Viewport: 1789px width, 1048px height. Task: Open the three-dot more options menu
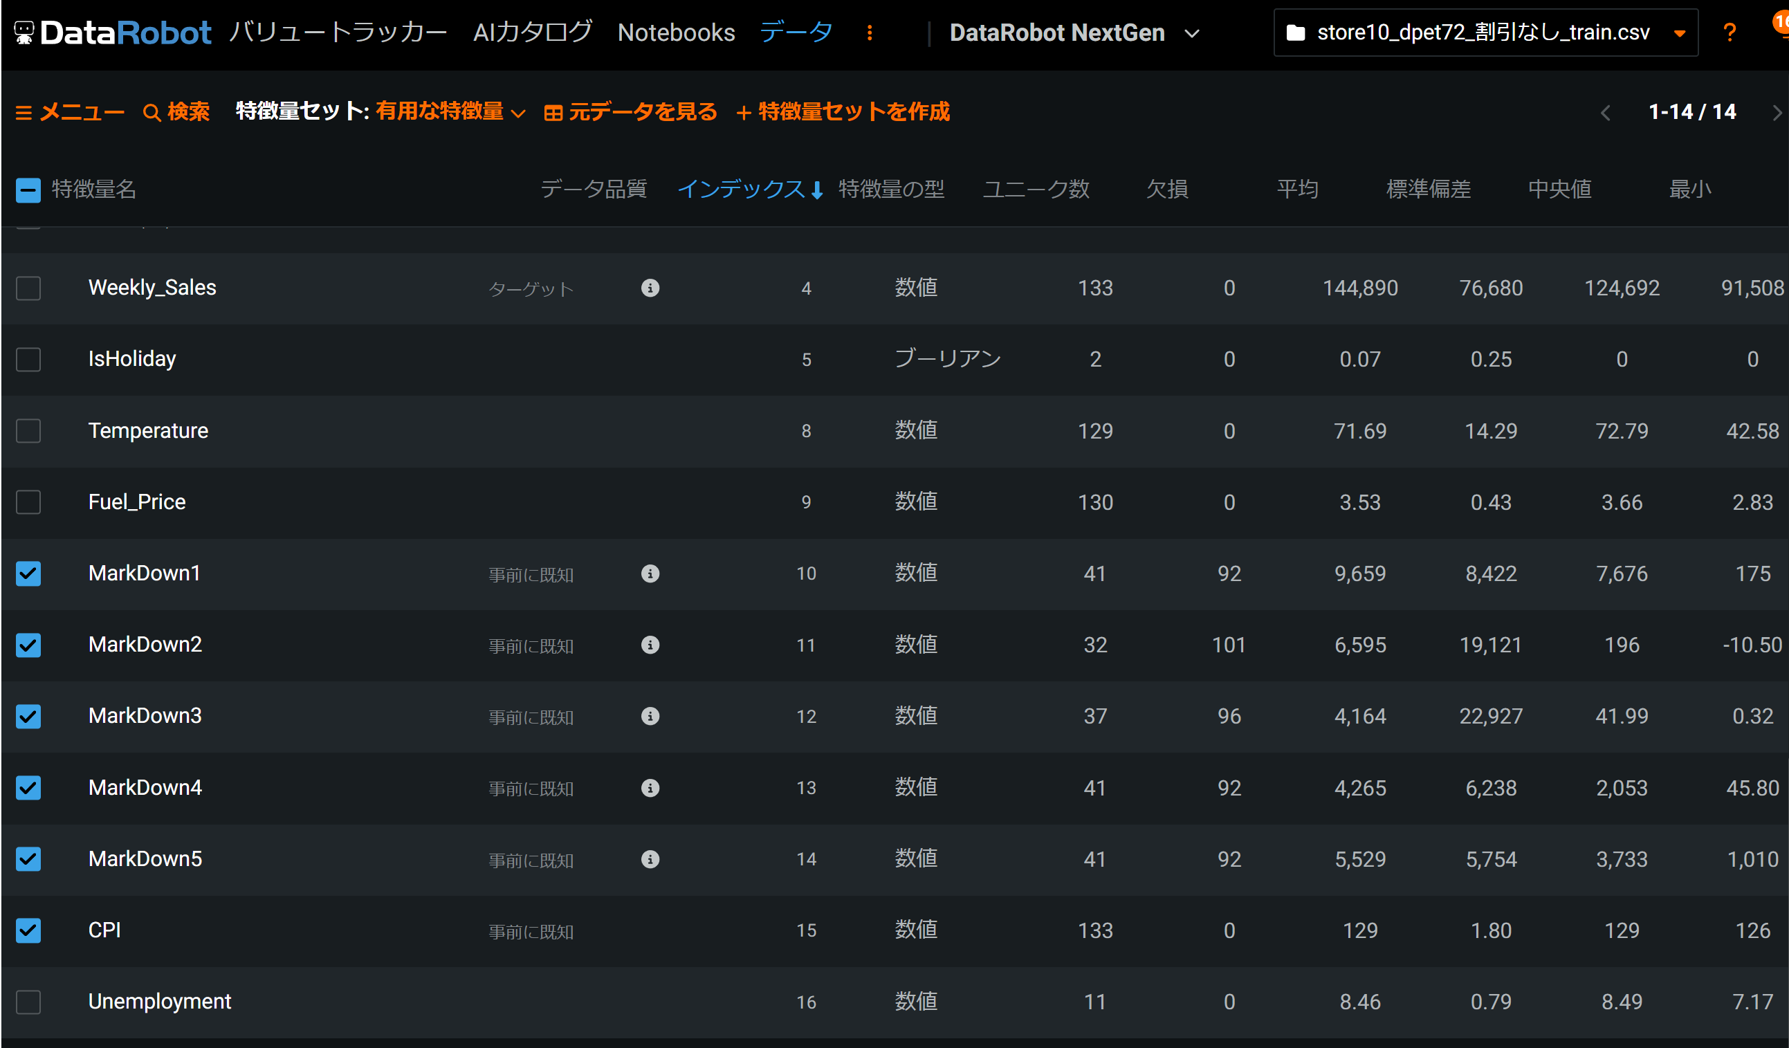[x=870, y=33]
